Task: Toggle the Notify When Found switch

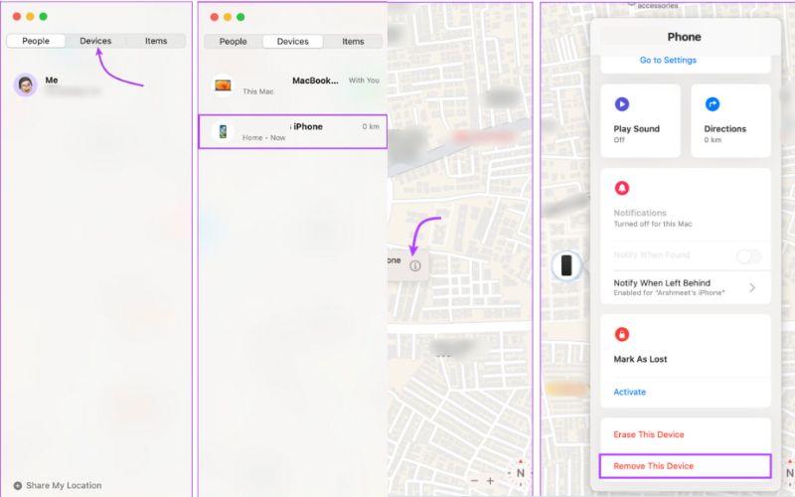Action: click(748, 256)
